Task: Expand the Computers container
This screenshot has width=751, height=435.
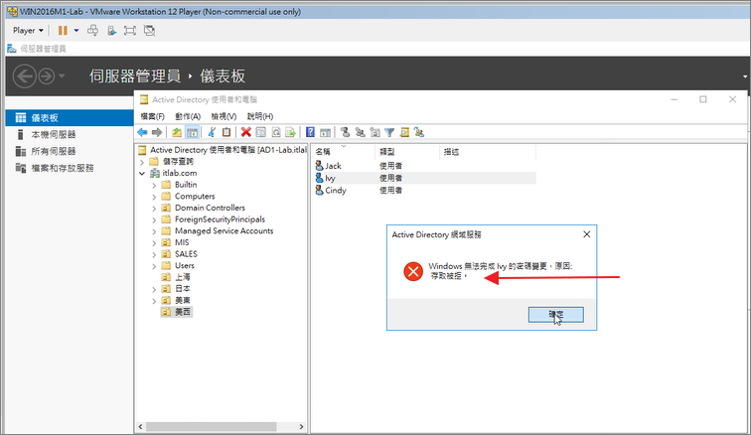Action: [154, 197]
